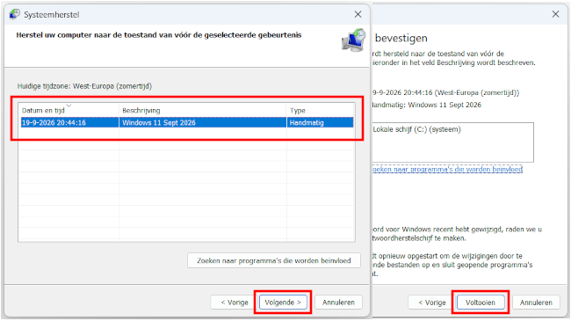The height and width of the screenshot is (321, 571).
Task: Click the Volgende > button
Action: click(283, 303)
